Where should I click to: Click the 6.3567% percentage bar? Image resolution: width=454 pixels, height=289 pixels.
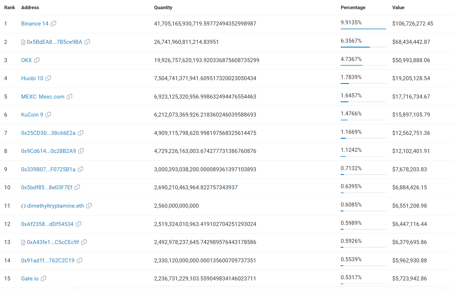point(363,47)
